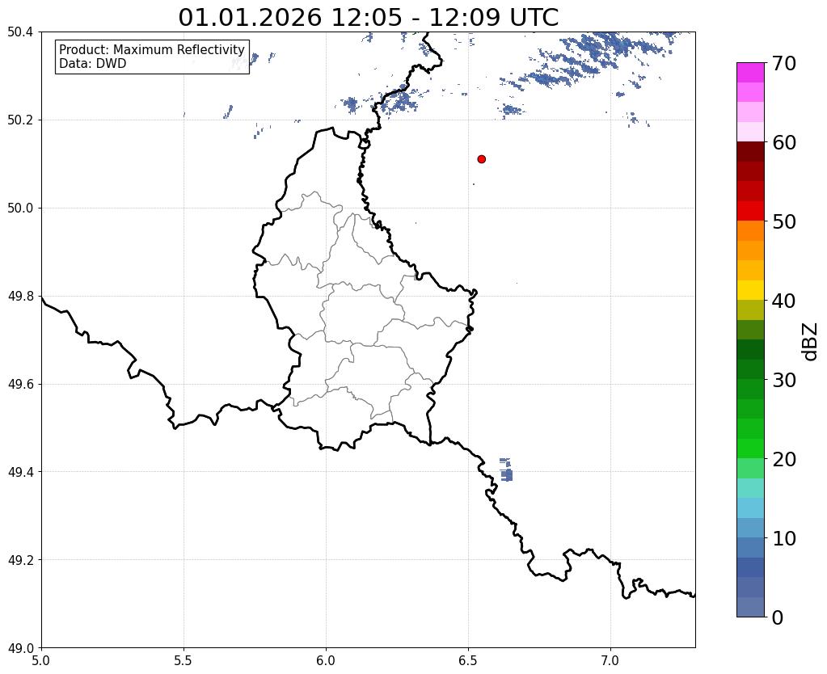Click the magenta top colorbar segment
Image resolution: width=827 pixels, height=674 pixels.
tap(750, 73)
